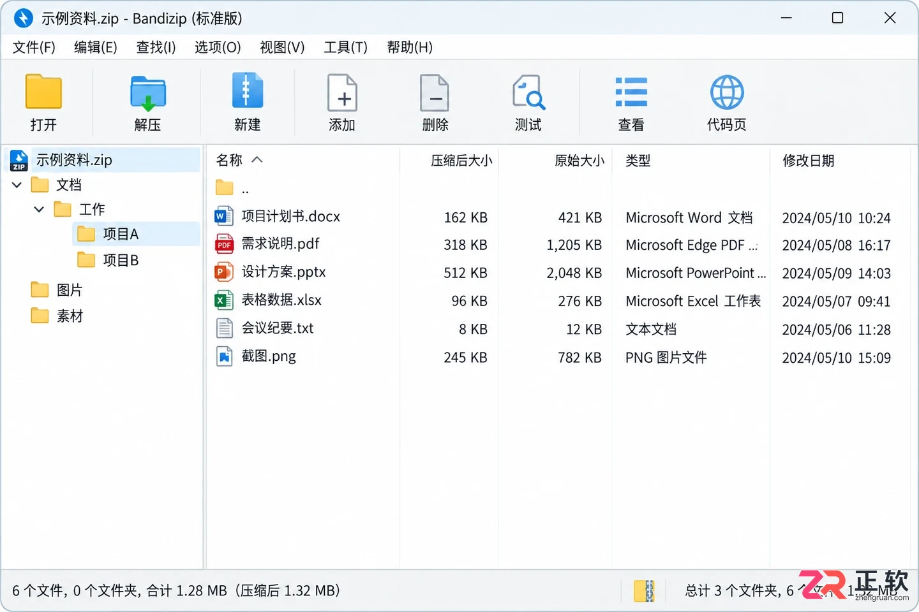Open the 查找(I) menu
The width and height of the screenshot is (919, 612).
tap(156, 47)
